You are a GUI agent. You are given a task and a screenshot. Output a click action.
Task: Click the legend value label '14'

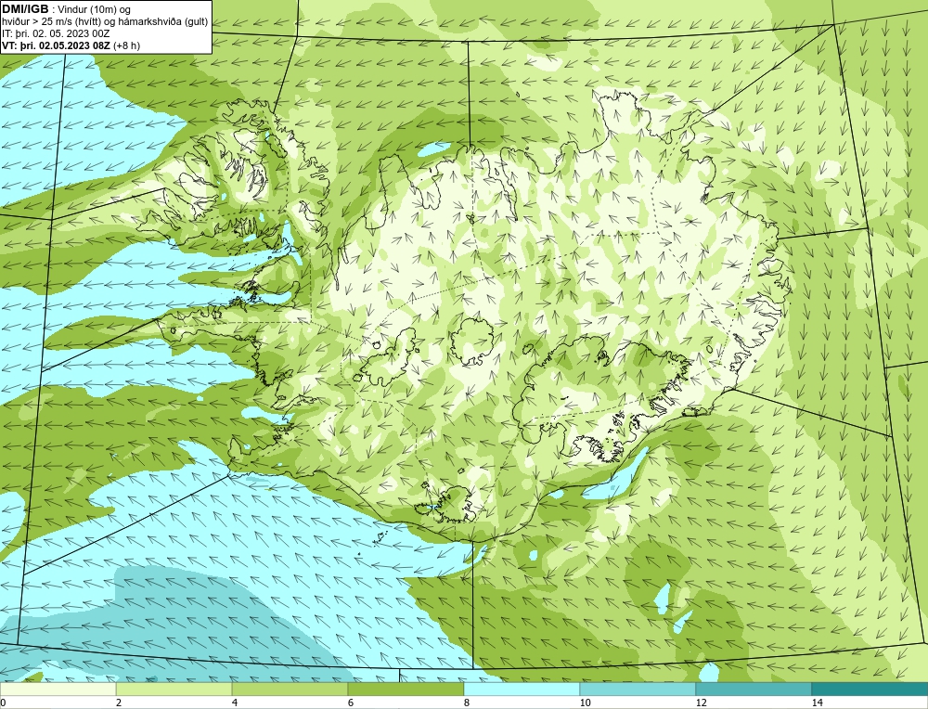pyautogui.click(x=817, y=703)
